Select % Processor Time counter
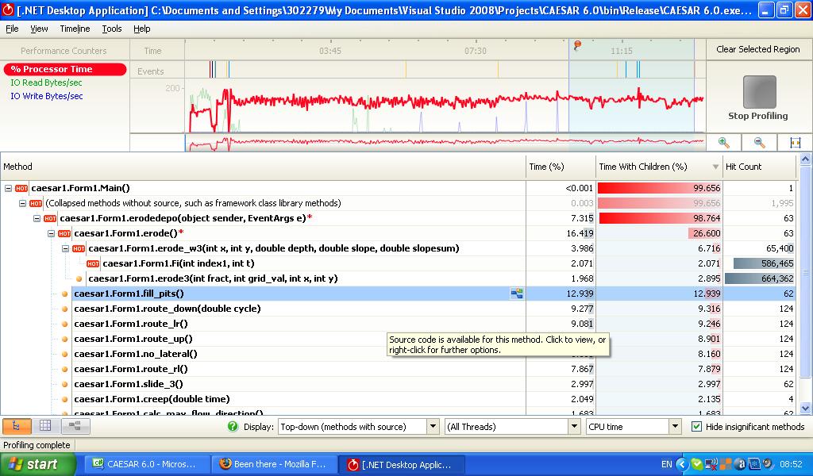813x476 pixels. coord(65,69)
